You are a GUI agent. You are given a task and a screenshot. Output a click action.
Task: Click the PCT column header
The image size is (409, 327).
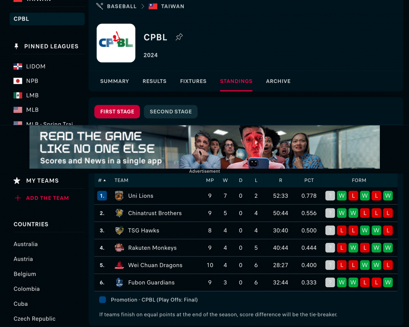pyautogui.click(x=309, y=180)
